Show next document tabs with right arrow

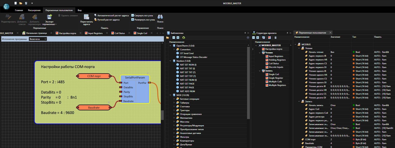coord(160,33)
